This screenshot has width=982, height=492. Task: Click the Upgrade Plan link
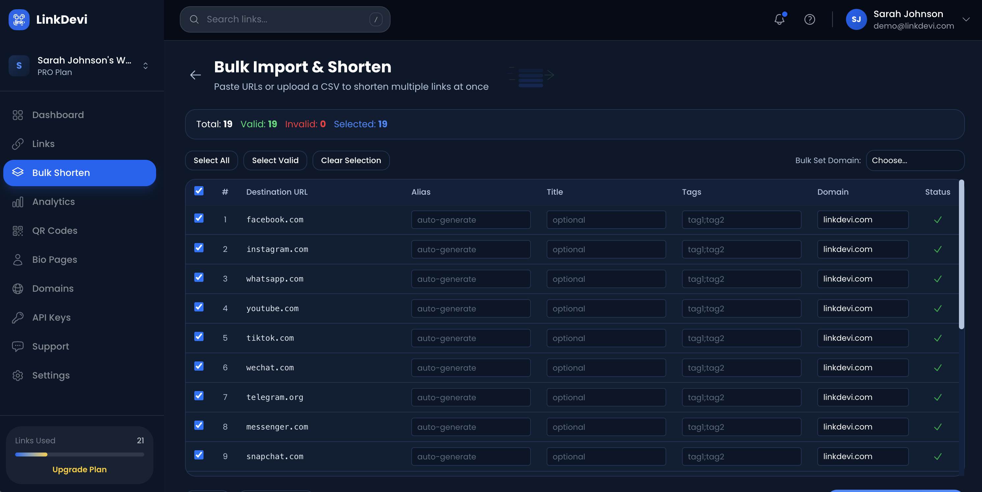coord(79,470)
